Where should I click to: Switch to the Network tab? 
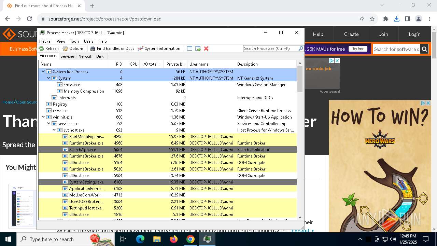(85, 56)
